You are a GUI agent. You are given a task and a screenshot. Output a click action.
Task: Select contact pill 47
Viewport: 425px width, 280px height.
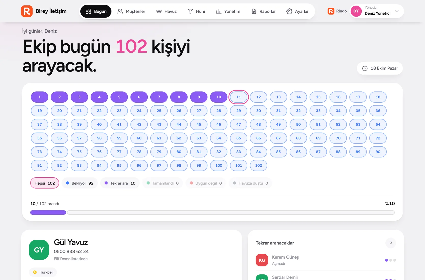coord(238,124)
